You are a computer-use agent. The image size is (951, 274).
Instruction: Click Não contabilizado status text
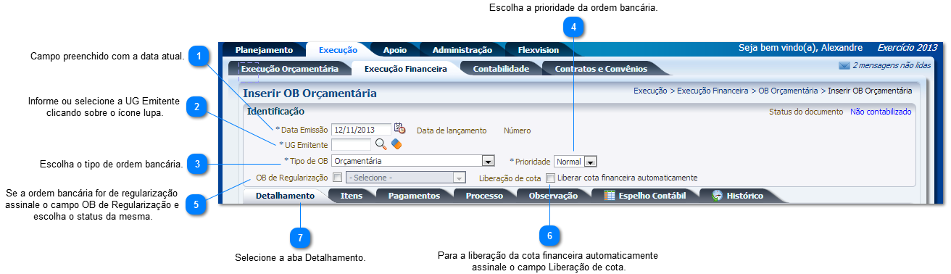(x=881, y=112)
